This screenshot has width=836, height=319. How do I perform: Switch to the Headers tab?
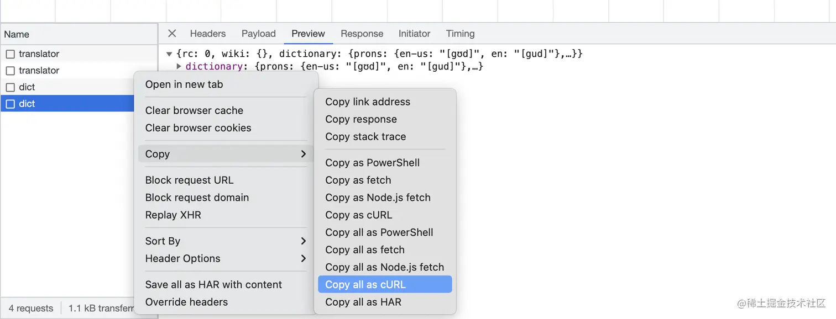(208, 34)
